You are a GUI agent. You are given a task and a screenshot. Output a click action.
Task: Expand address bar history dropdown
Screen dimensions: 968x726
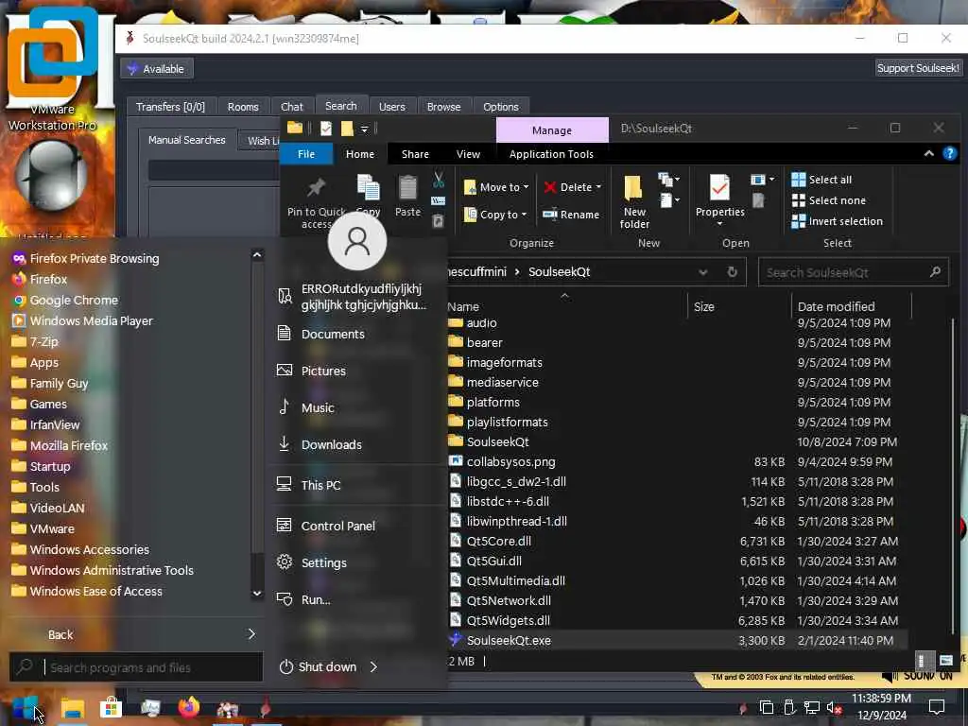point(702,272)
